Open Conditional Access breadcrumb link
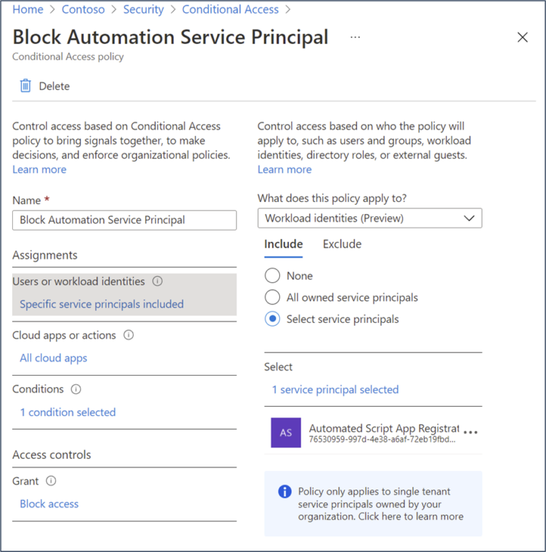The height and width of the screenshot is (552, 546). point(230,9)
